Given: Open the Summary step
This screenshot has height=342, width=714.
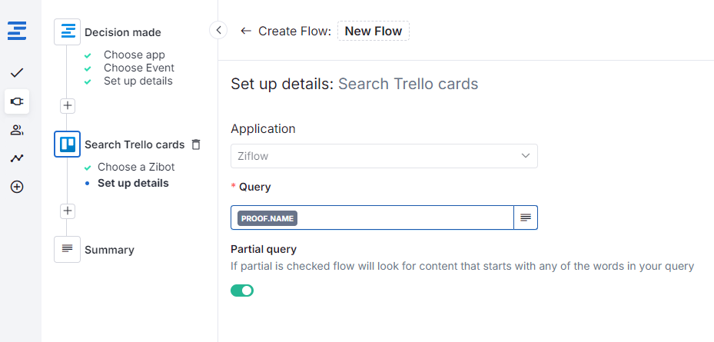Looking at the screenshot, I should pos(109,250).
